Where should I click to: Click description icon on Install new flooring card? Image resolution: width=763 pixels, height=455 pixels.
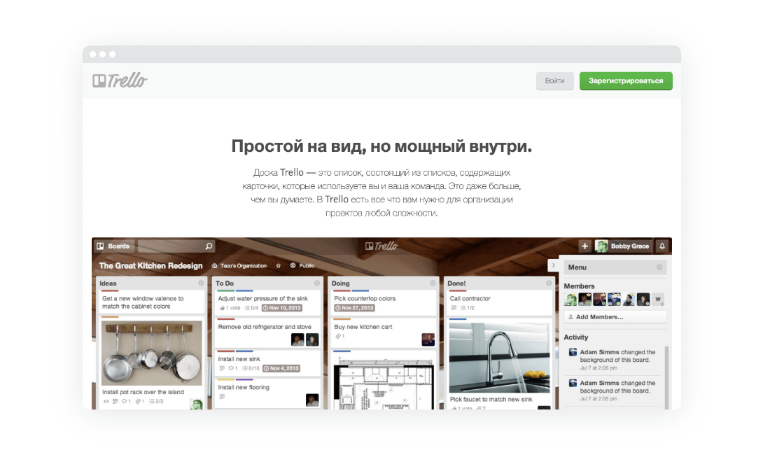(222, 397)
